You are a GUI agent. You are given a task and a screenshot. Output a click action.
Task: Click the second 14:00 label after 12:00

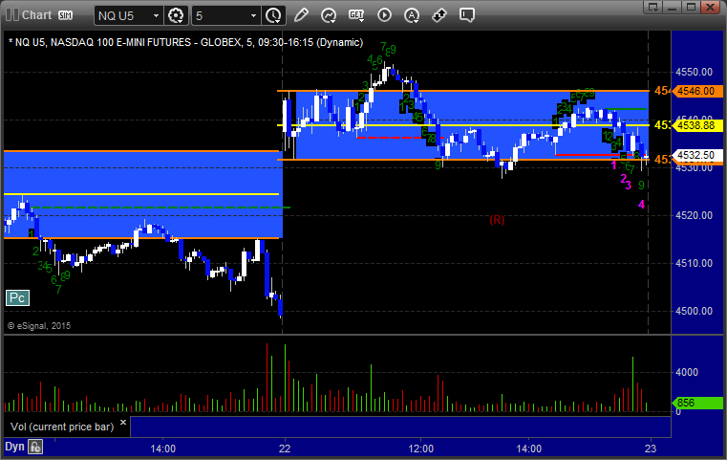[529, 449]
